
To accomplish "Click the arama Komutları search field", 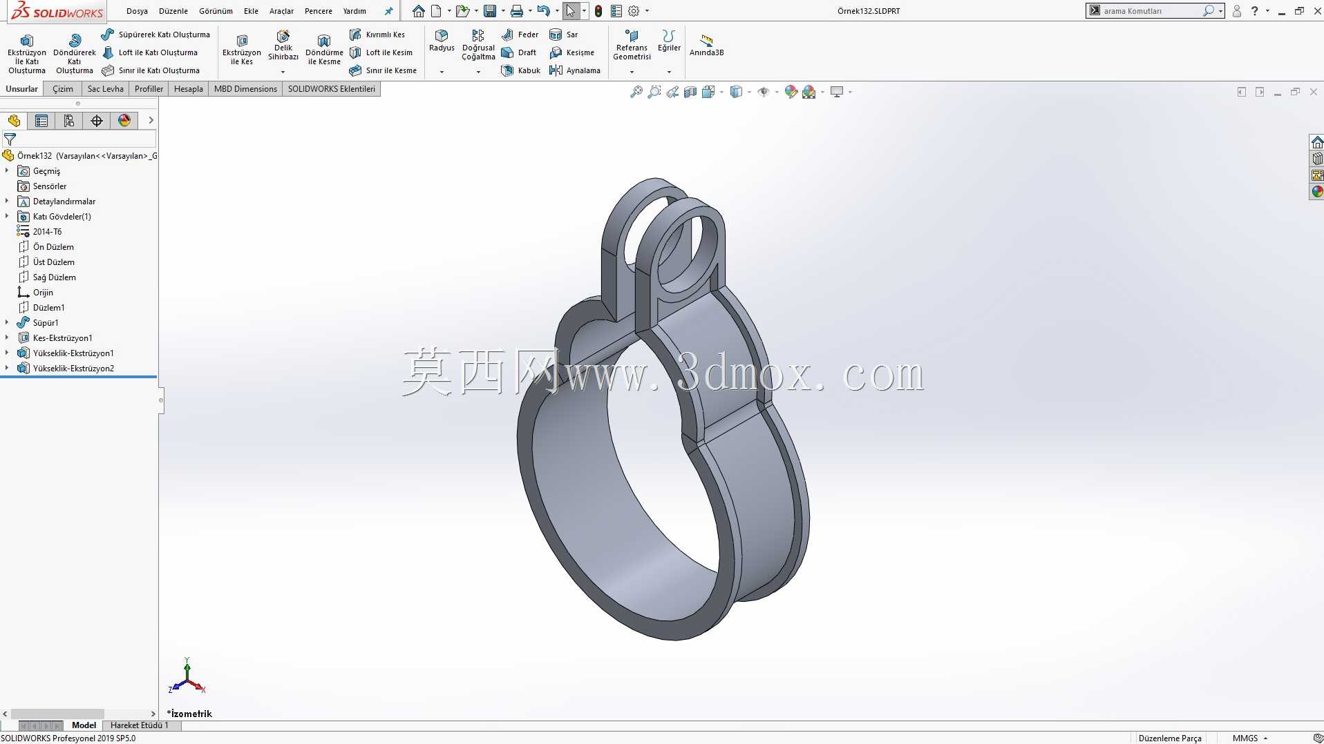I will pos(1151,11).
